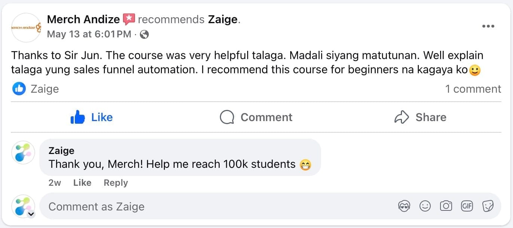Toggle Like on the post
Screen dimensions: 513x228
point(92,117)
